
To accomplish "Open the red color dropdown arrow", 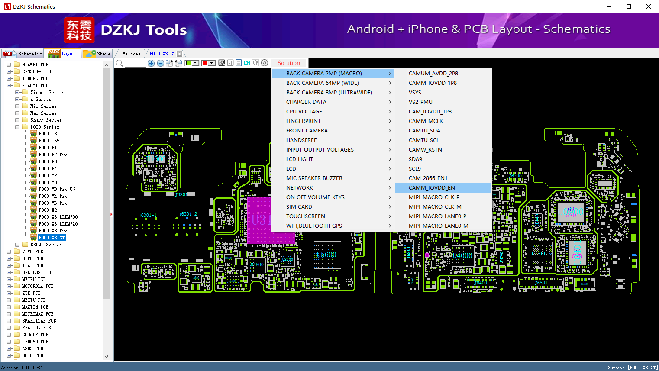I will pyautogui.click(x=212, y=63).
